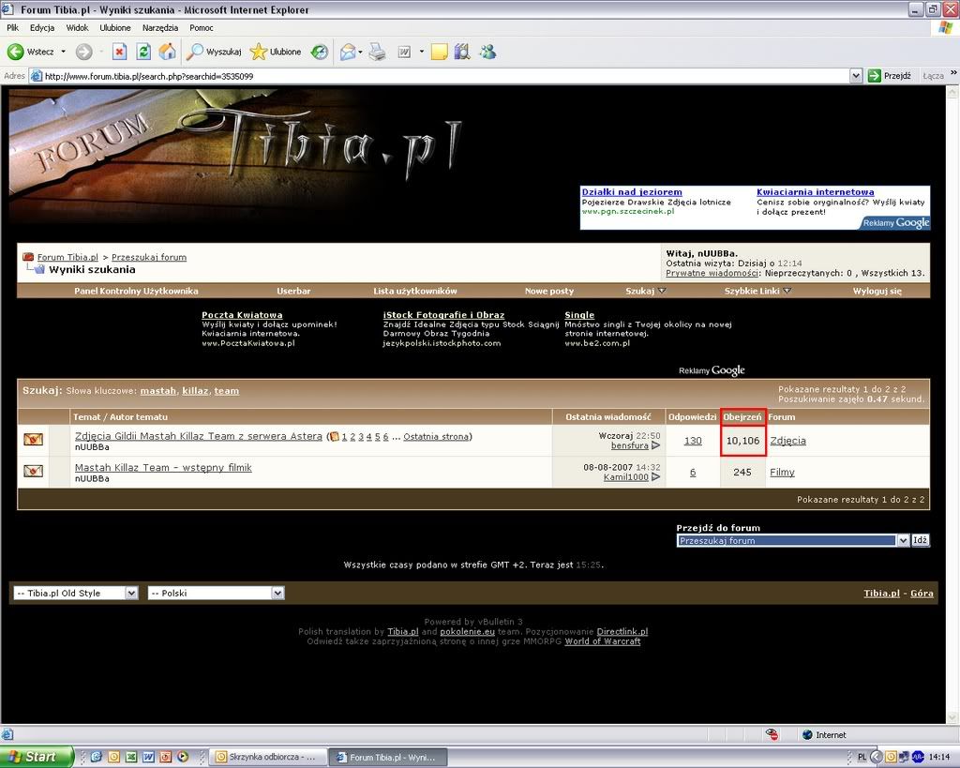The image size is (960, 768).
Task: Open the Polski language dropdown
Action: coord(217,593)
